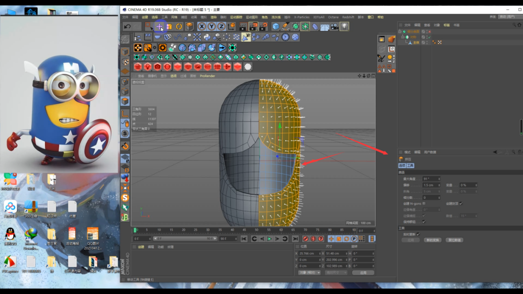Click the 最大角度 stepper arrows
Viewport: 523px width, 294px height.
click(x=439, y=179)
